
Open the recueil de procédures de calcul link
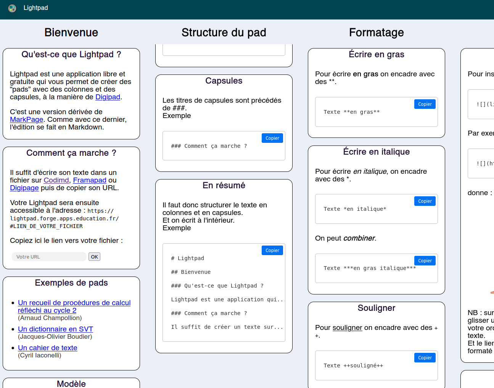pyautogui.click(x=74, y=307)
